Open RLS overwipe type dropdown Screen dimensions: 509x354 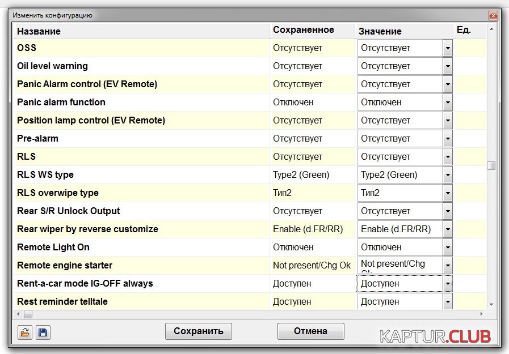tap(447, 193)
